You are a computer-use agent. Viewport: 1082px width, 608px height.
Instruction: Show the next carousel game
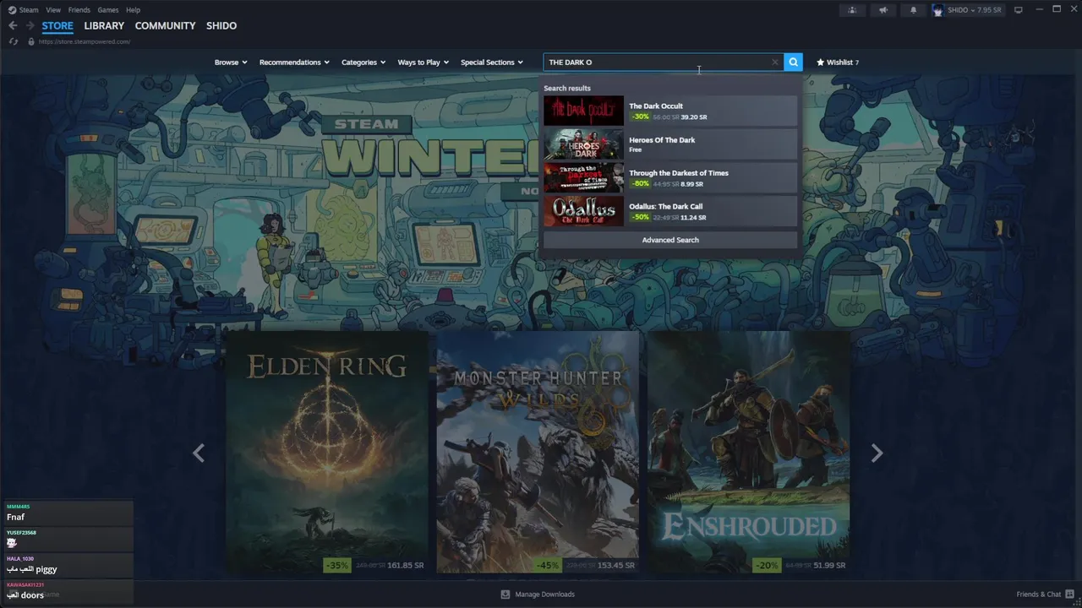[x=877, y=453]
